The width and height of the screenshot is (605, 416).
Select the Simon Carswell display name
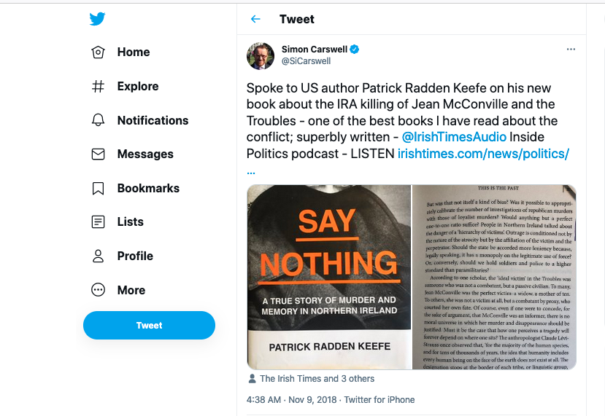click(x=315, y=50)
